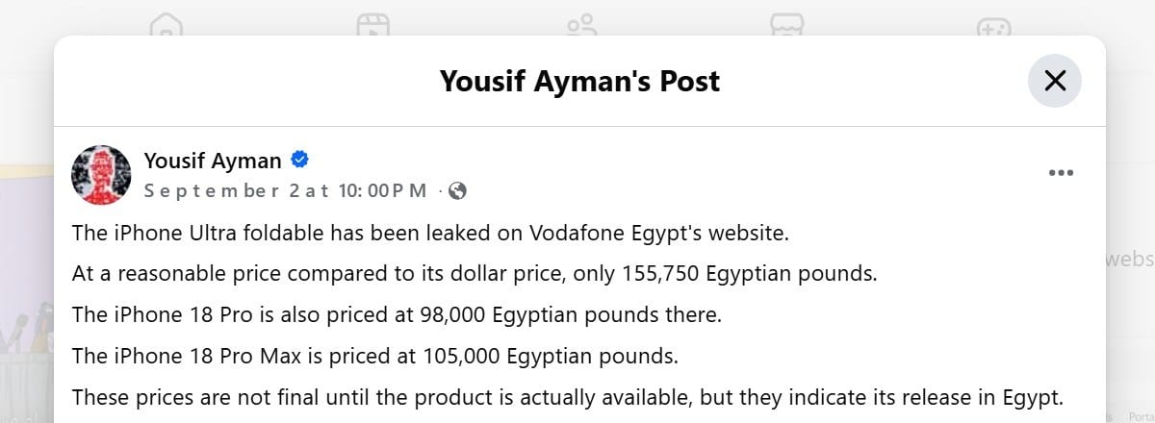Click the iPhone 18 Pro 98,000 pounds line
Image resolution: width=1155 pixels, height=423 pixels.
(x=397, y=314)
